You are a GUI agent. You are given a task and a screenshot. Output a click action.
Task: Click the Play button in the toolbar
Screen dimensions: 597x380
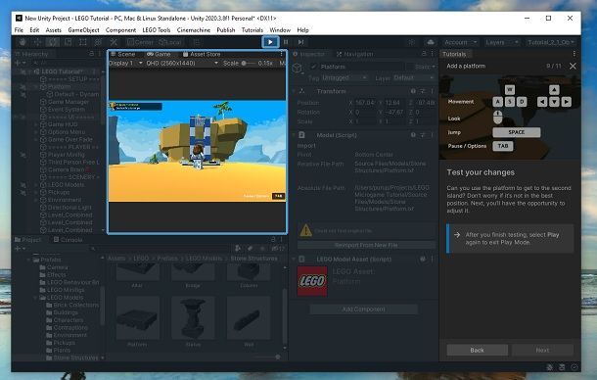(x=270, y=42)
